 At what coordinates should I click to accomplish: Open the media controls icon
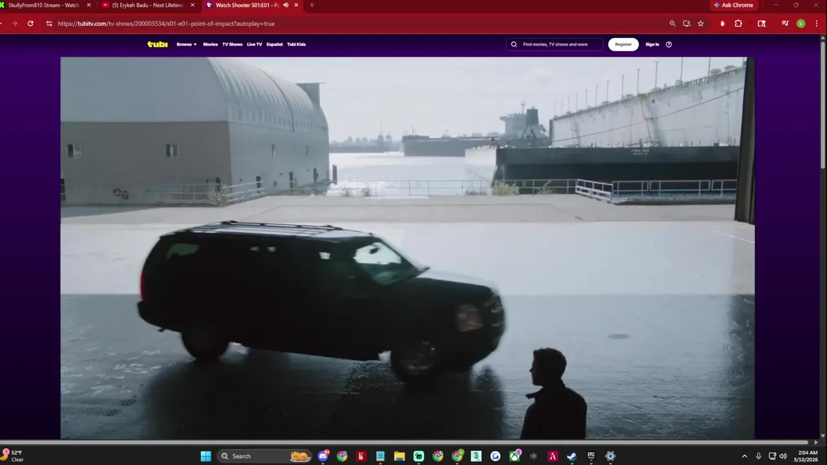coord(785,23)
